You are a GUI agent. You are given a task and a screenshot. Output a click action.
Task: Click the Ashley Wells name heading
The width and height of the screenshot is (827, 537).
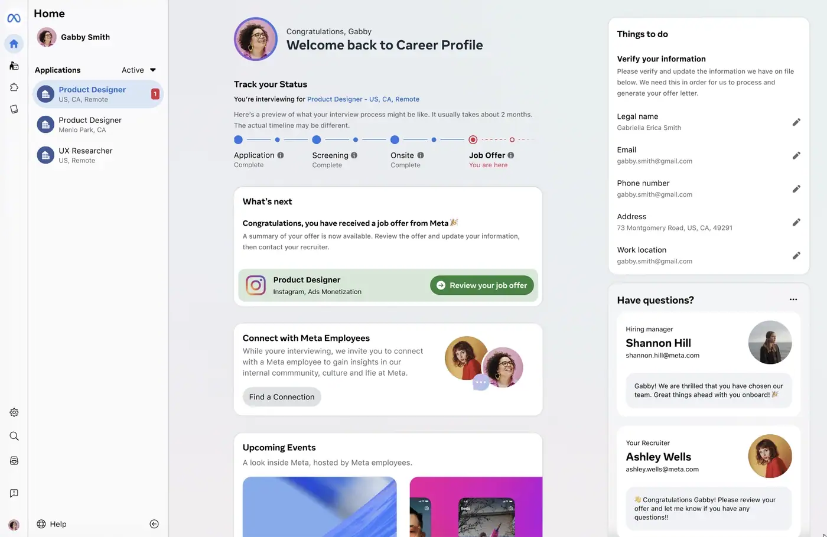coord(658,457)
